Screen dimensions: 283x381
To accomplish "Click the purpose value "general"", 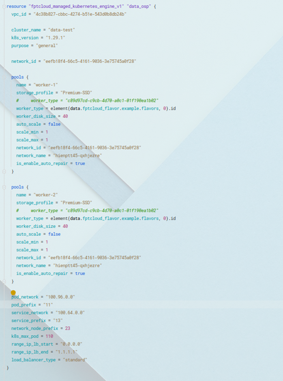I will click(47, 45).
